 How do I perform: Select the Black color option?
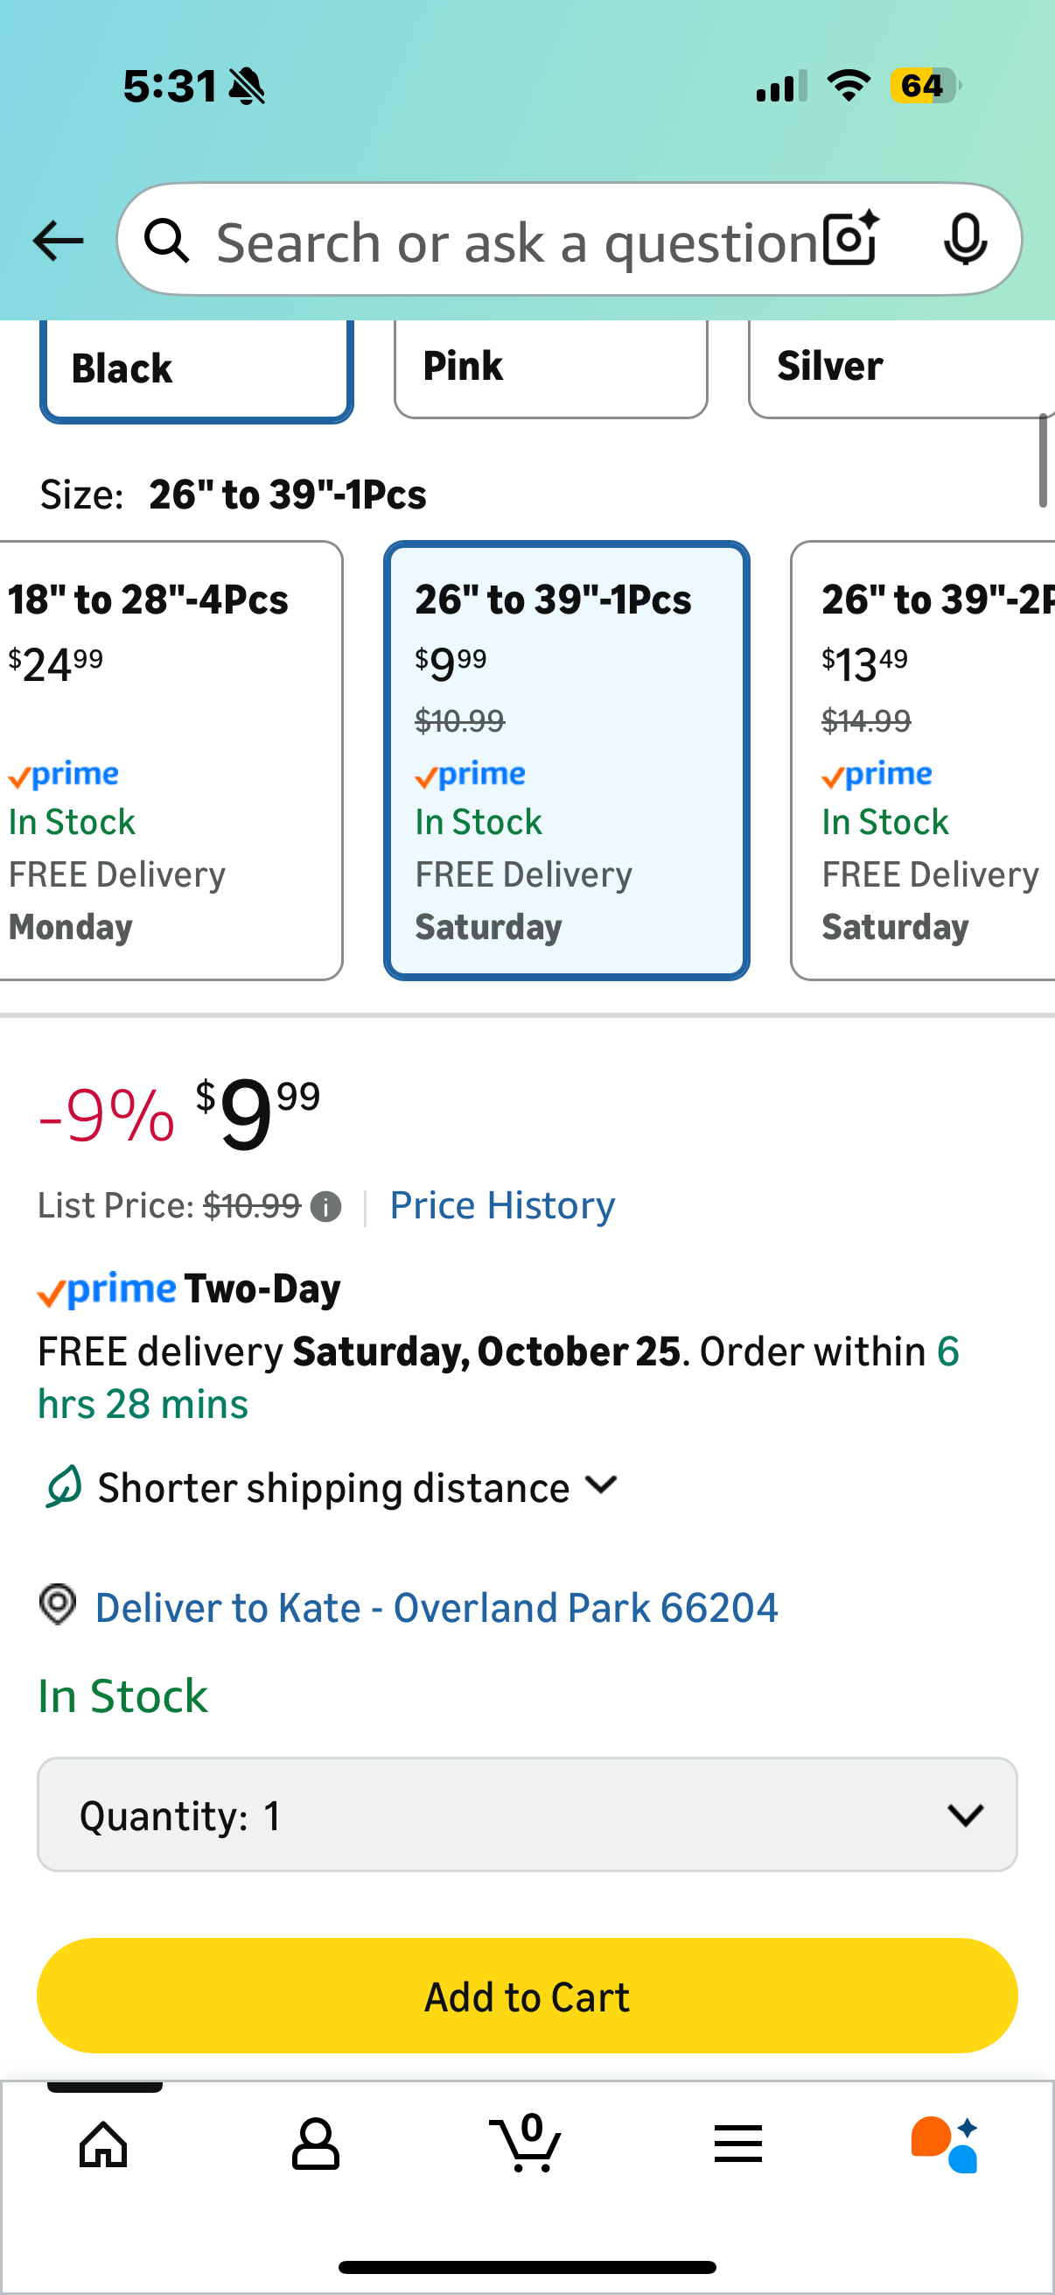pyautogui.click(x=196, y=368)
